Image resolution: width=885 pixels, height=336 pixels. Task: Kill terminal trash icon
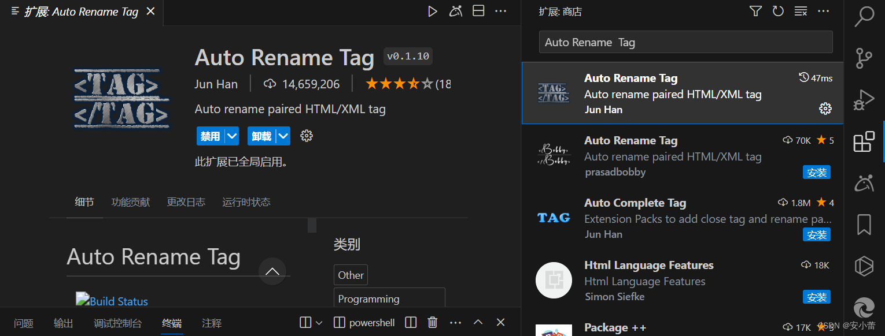(432, 323)
